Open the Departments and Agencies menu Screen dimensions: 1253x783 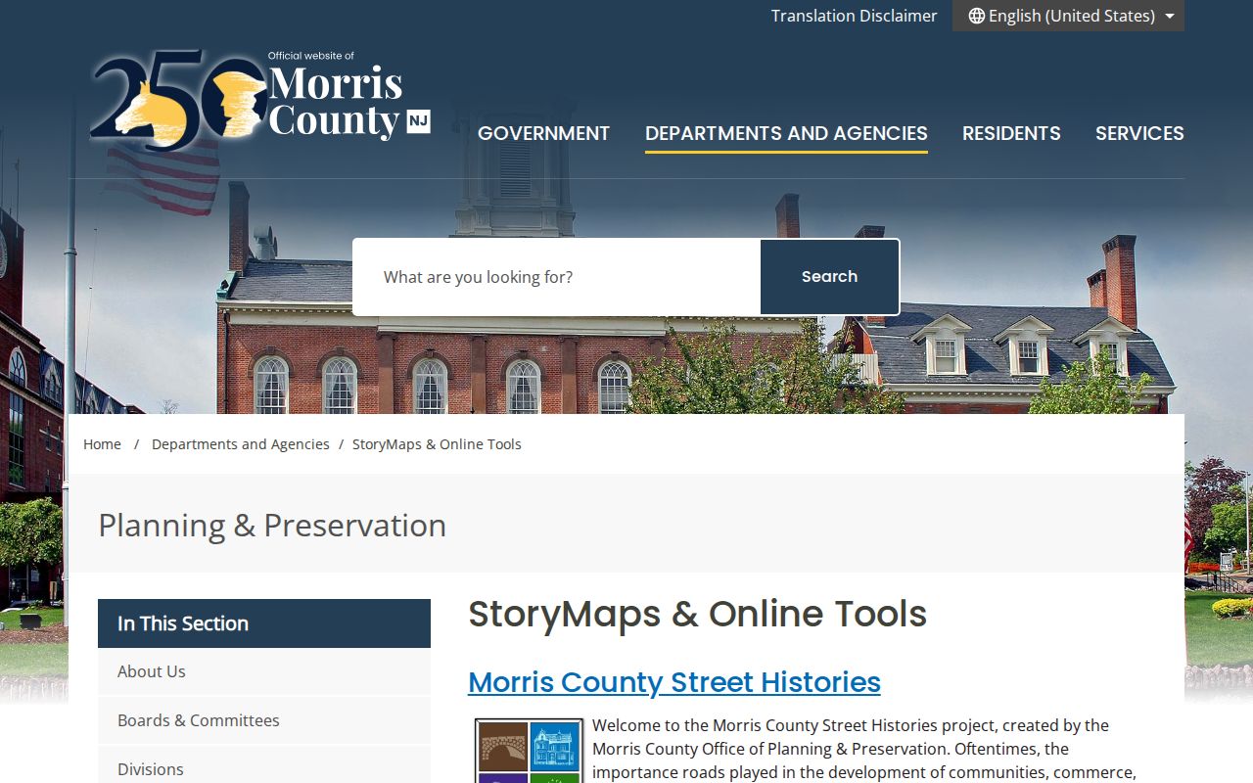[x=786, y=133]
